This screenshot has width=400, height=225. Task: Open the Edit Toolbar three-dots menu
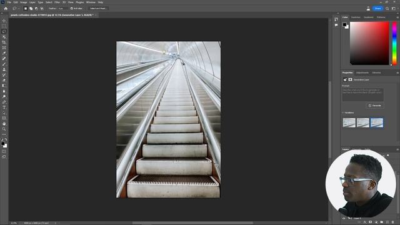click(x=4, y=134)
